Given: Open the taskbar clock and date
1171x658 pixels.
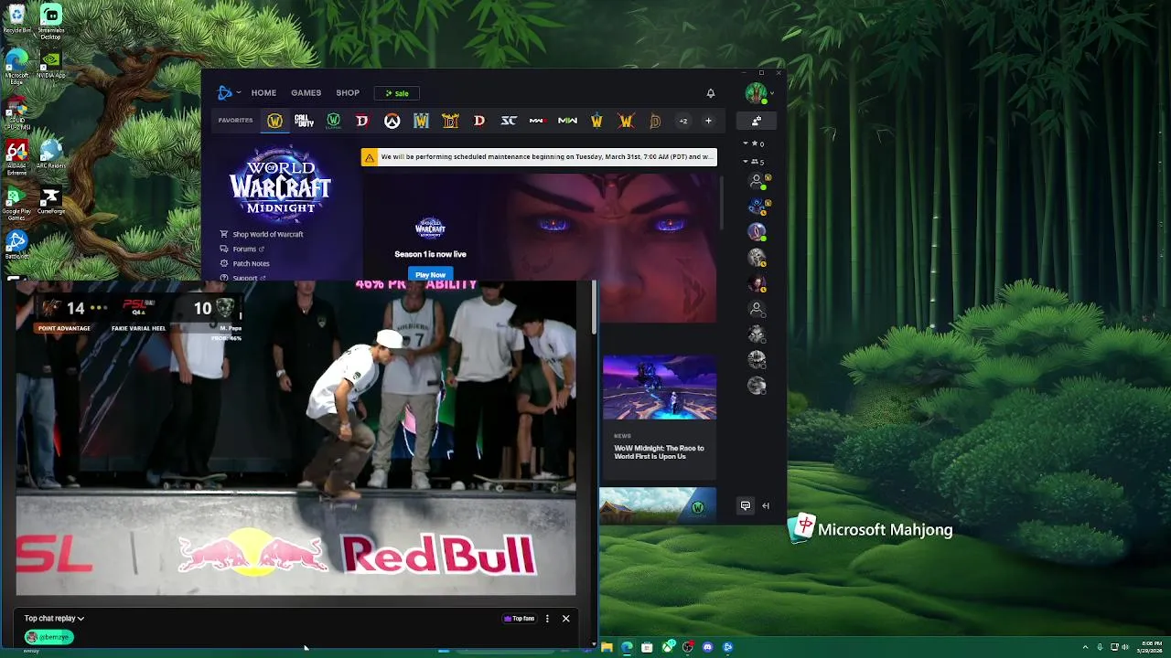Looking at the screenshot, I should [1150, 647].
